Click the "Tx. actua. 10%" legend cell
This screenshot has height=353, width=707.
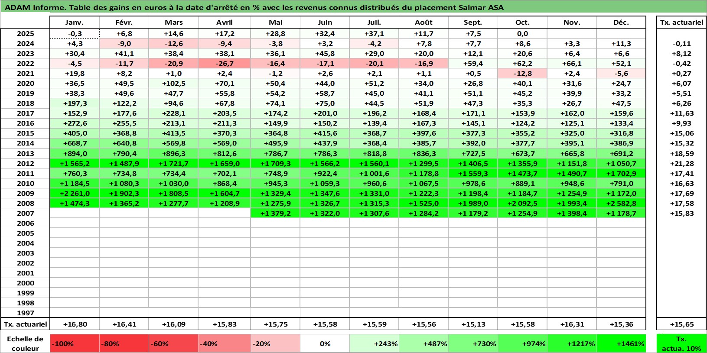tap(681, 343)
